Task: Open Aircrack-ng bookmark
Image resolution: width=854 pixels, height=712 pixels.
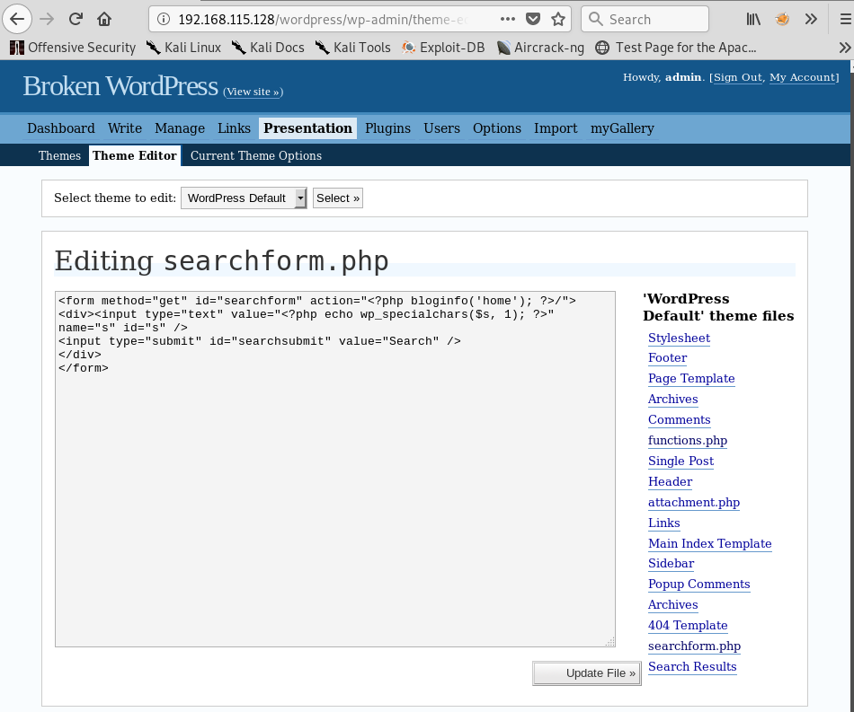Action: (x=540, y=48)
